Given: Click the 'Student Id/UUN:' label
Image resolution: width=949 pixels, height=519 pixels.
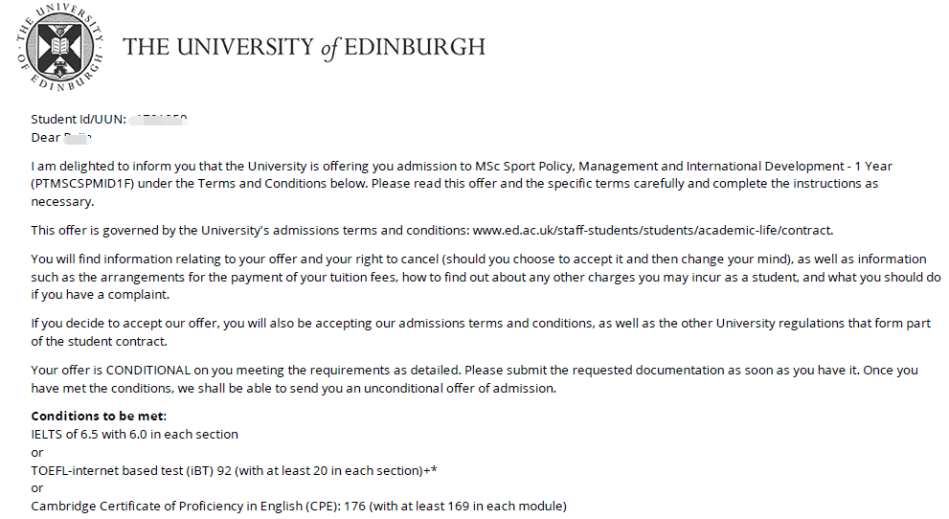Looking at the screenshot, I should pos(79,119).
